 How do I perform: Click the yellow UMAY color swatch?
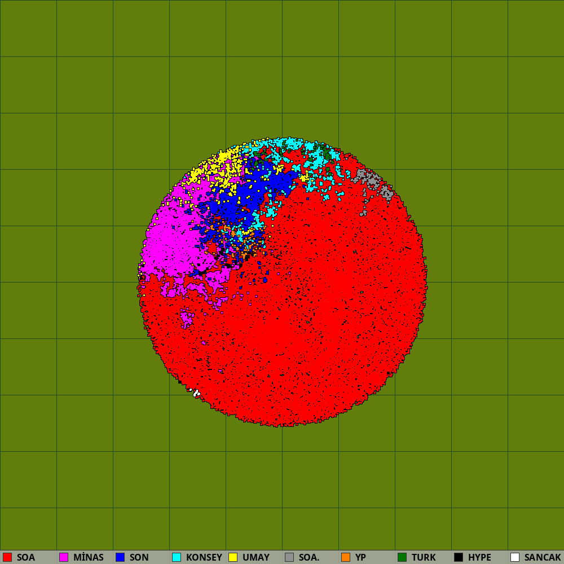click(x=233, y=557)
